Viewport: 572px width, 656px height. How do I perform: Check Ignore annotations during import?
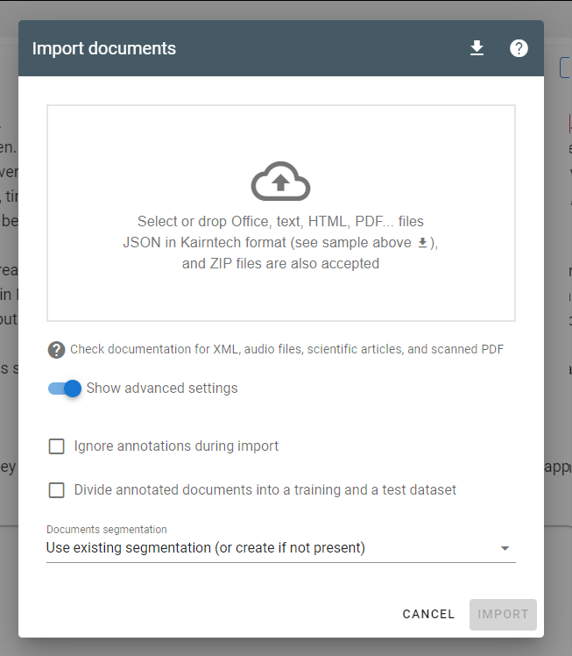[x=56, y=446]
